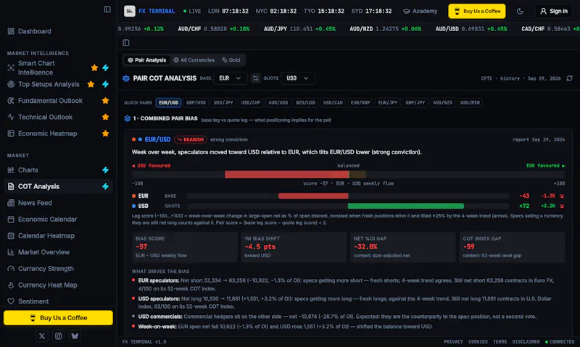Image resolution: width=580 pixels, height=347 pixels.
Task: Select the EUR/GBP quick pair
Action: coord(360,103)
